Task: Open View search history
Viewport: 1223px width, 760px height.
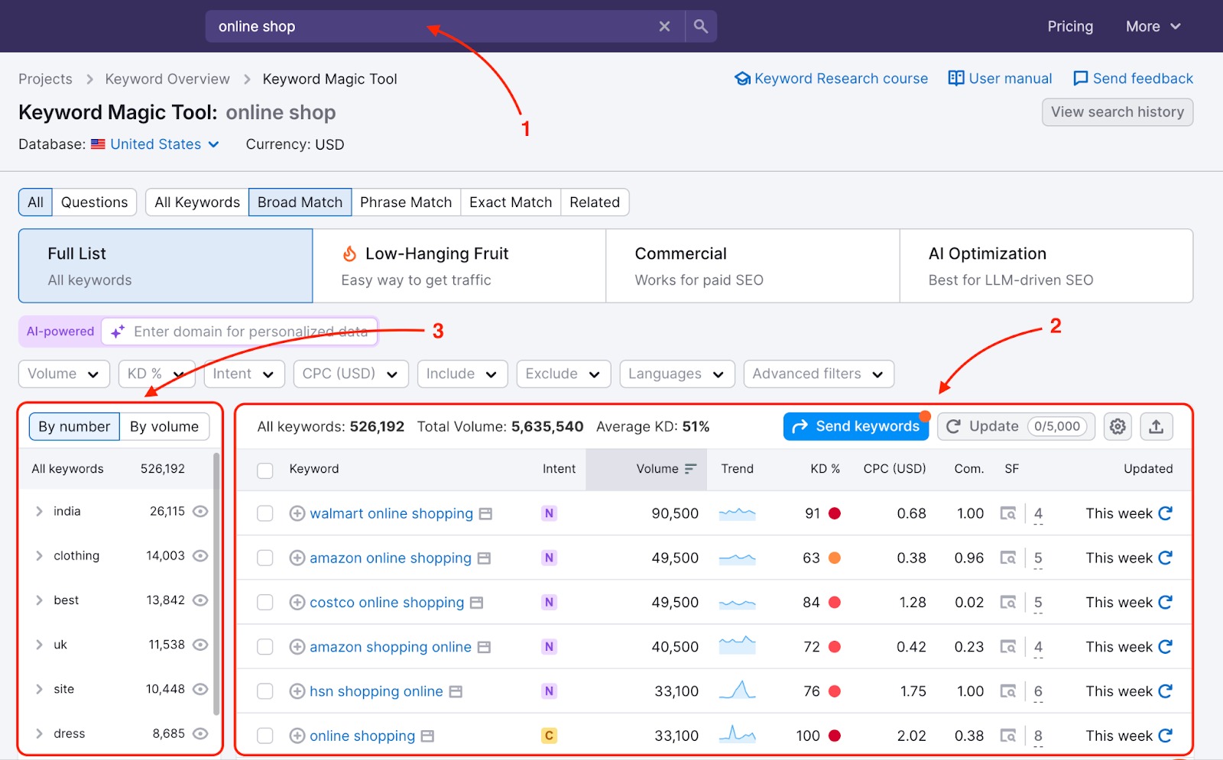Action: pos(1117,112)
